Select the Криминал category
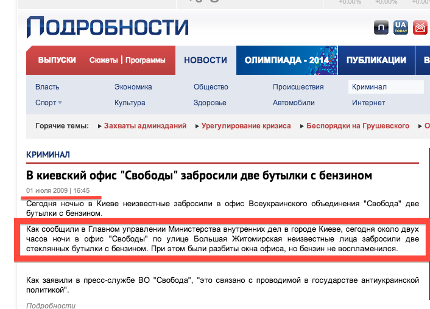The height and width of the screenshot is (309, 430). coord(369,87)
